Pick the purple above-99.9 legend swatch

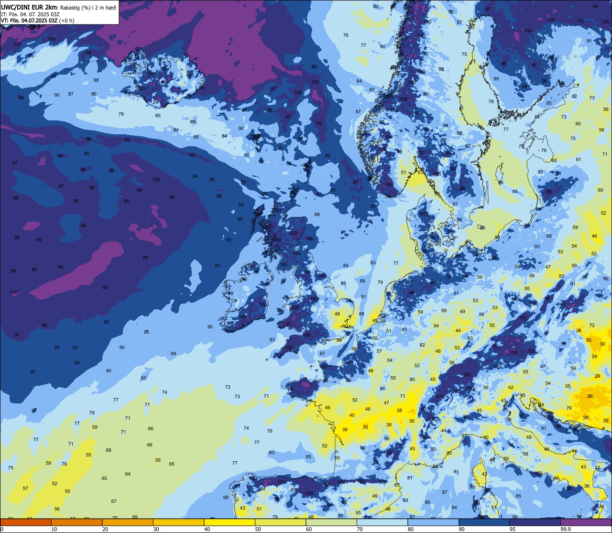pyautogui.click(x=586, y=522)
